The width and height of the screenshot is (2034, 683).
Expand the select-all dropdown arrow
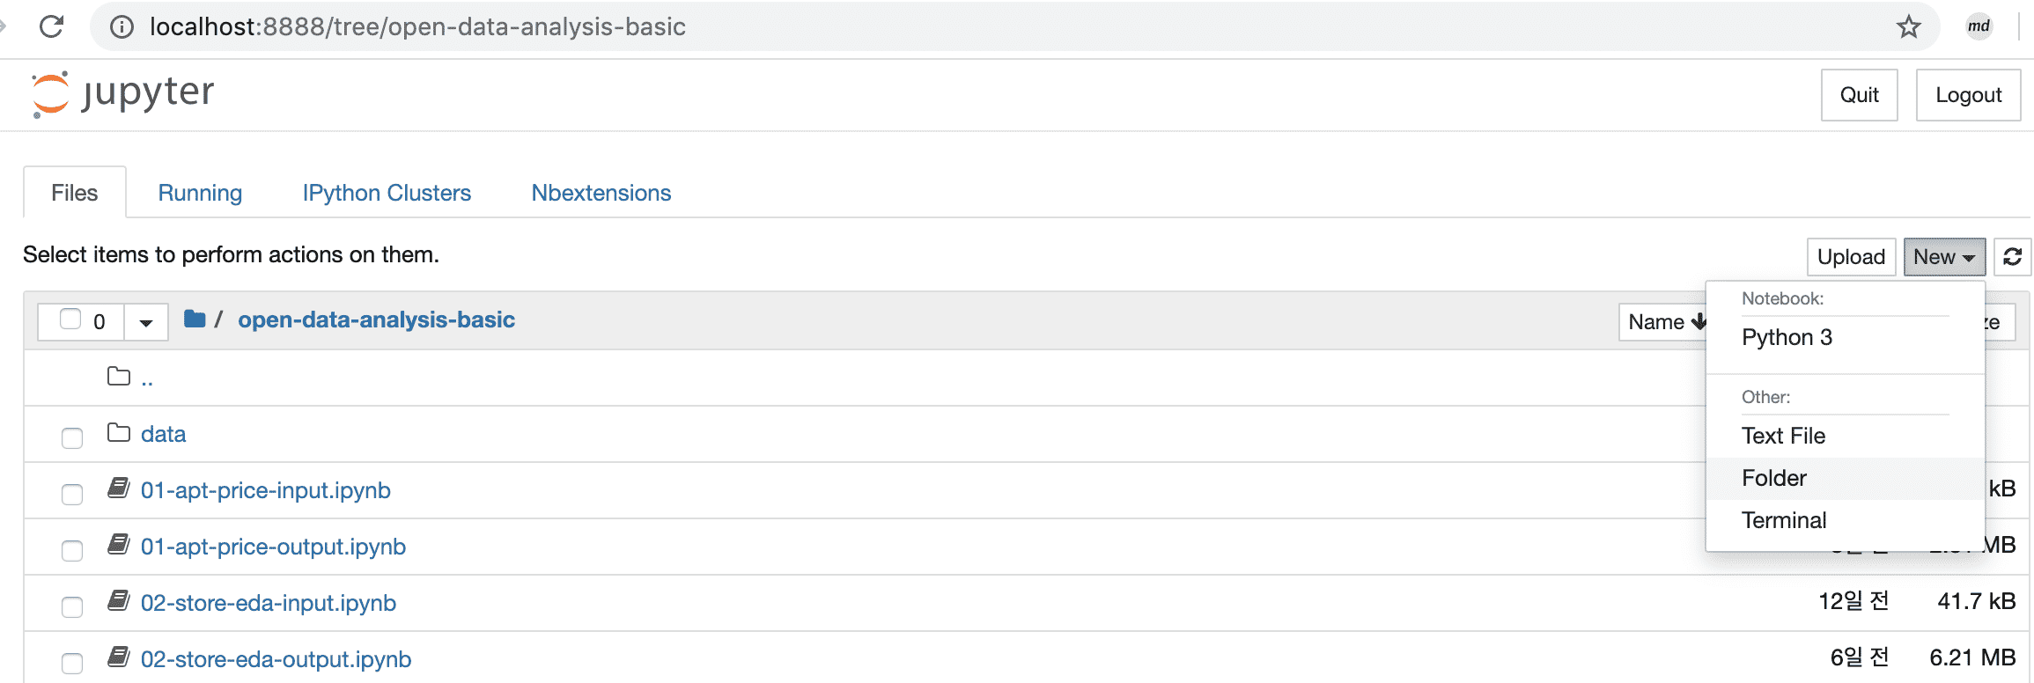(146, 322)
